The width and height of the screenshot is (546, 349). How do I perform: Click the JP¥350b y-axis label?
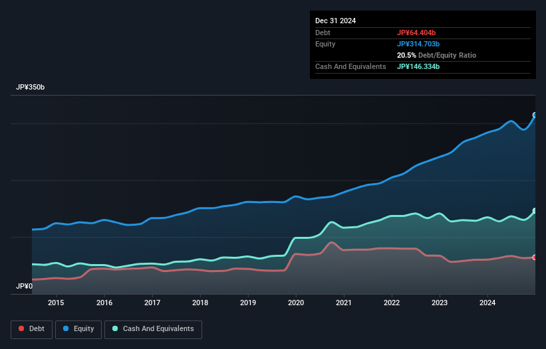[31, 87]
